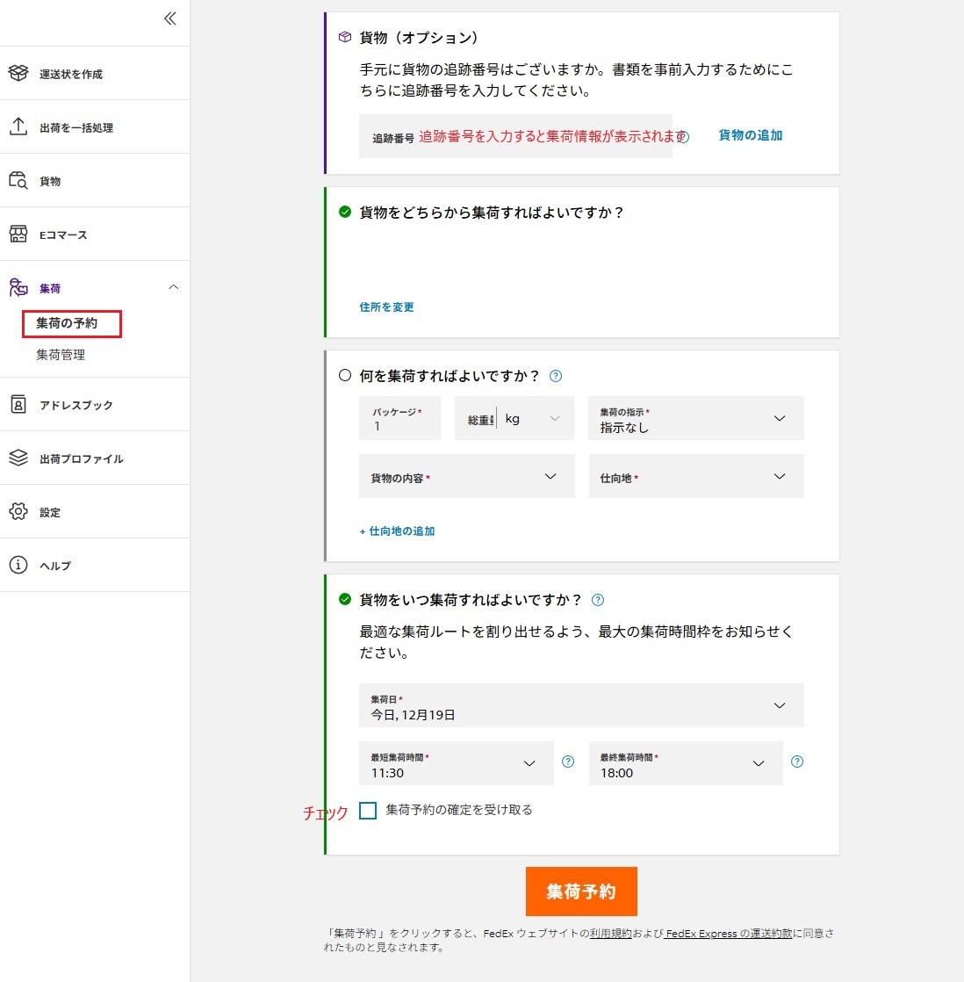
Task: Open 設定 via the gear icon
Action: click(18, 512)
